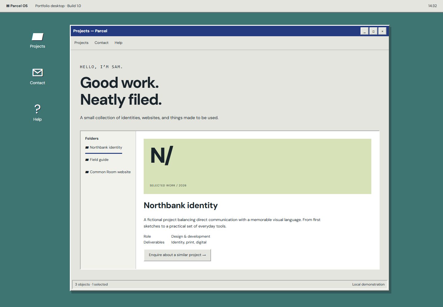Click the green N/ project cover image
Image resolution: width=443 pixels, height=307 pixels.
pyautogui.click(x=257, y=166)
